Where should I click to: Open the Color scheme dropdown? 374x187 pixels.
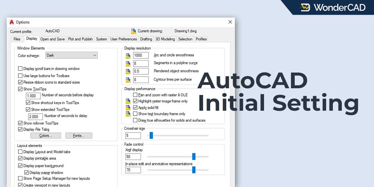click(71, 55)
